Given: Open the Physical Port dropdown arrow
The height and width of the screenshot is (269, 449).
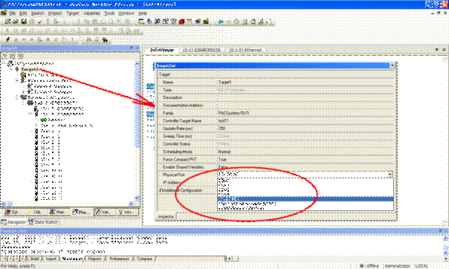Looking at the screenshot, I should (390, 175).
